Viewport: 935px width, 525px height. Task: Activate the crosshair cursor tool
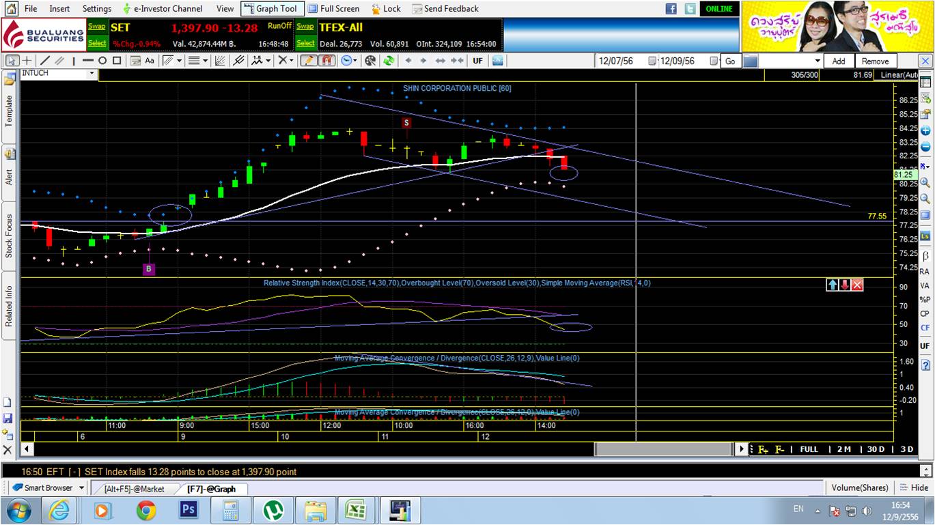click(x=27, y=61)
